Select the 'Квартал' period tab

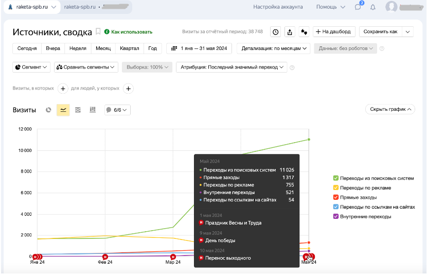pos(129,48)
